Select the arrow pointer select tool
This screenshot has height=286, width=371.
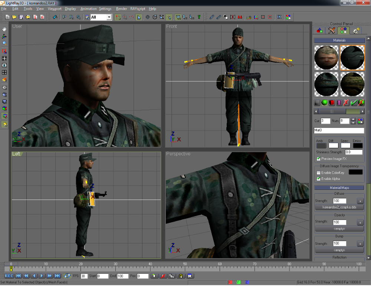click(x=139, y=17)
